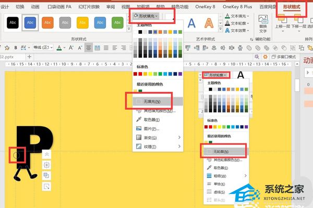
Task: Apply the orange Abc shape style
Action: point(47,22)
